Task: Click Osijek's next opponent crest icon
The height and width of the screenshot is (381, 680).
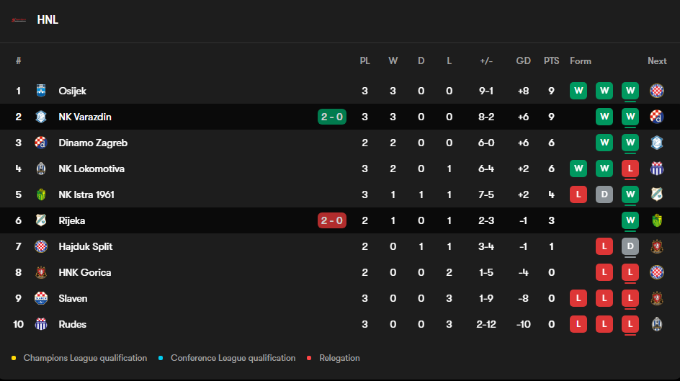Action: (x=657, y=91)
